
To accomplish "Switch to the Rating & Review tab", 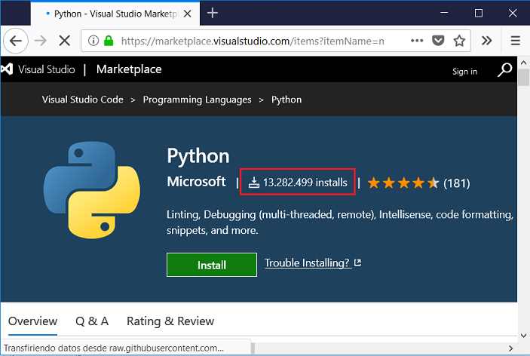I will (x=170, y=321).
